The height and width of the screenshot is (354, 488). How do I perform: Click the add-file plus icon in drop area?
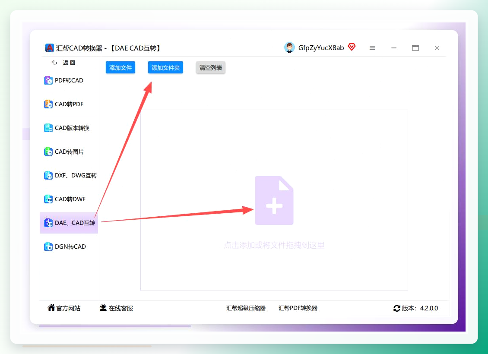274,200
